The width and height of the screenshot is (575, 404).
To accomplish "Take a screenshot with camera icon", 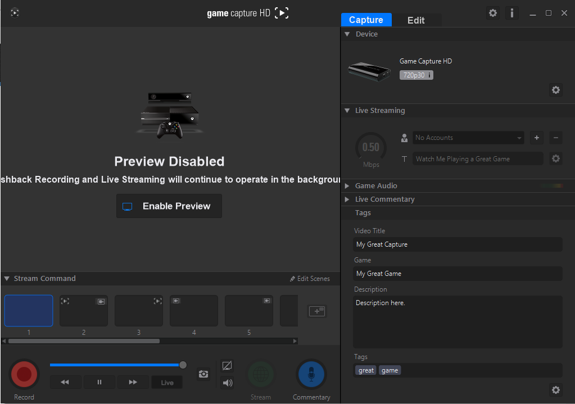I will (x=203, y=374).
